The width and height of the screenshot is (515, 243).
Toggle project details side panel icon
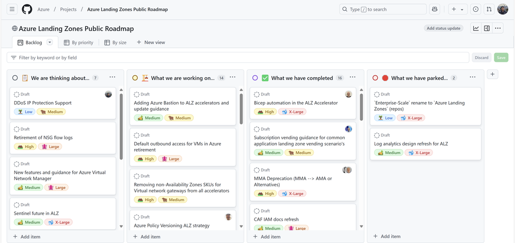tap(487, 28)
